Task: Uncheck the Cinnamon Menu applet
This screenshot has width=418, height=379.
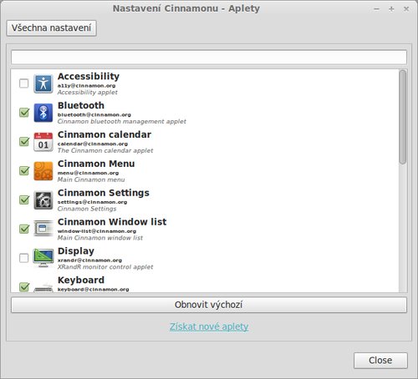Action: click(x=24, y=170)
